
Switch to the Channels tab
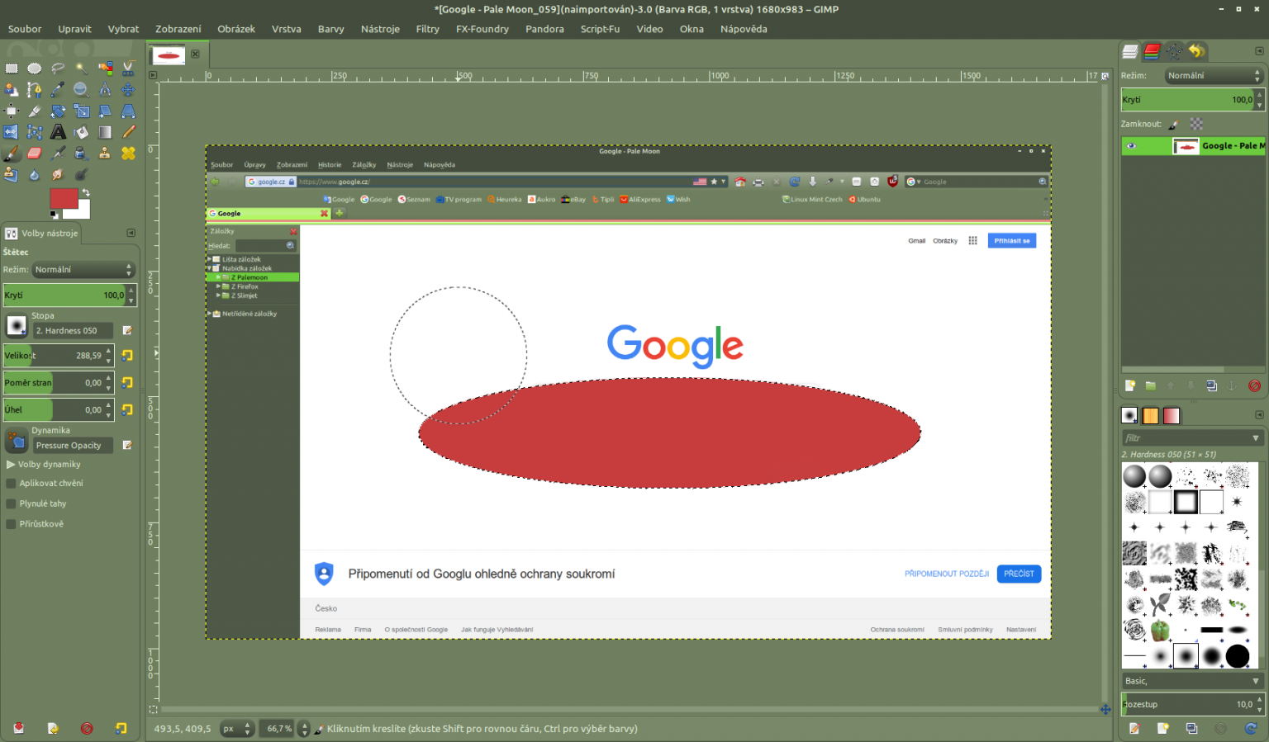point(1153,51)
